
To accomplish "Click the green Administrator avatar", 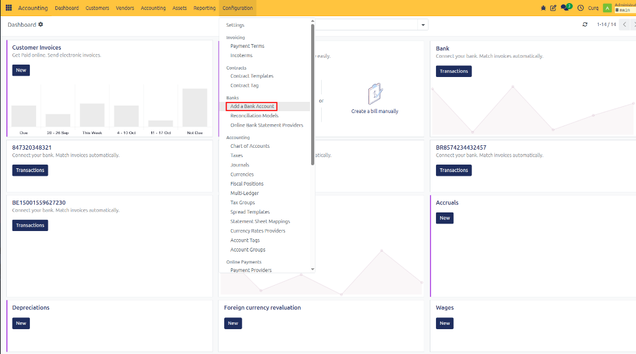I will pyautogui.click(x=607, y=7).
